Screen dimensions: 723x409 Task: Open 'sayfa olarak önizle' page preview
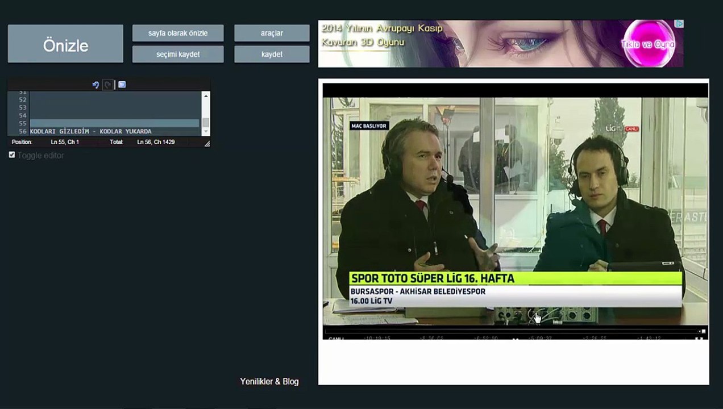point(178,33)
